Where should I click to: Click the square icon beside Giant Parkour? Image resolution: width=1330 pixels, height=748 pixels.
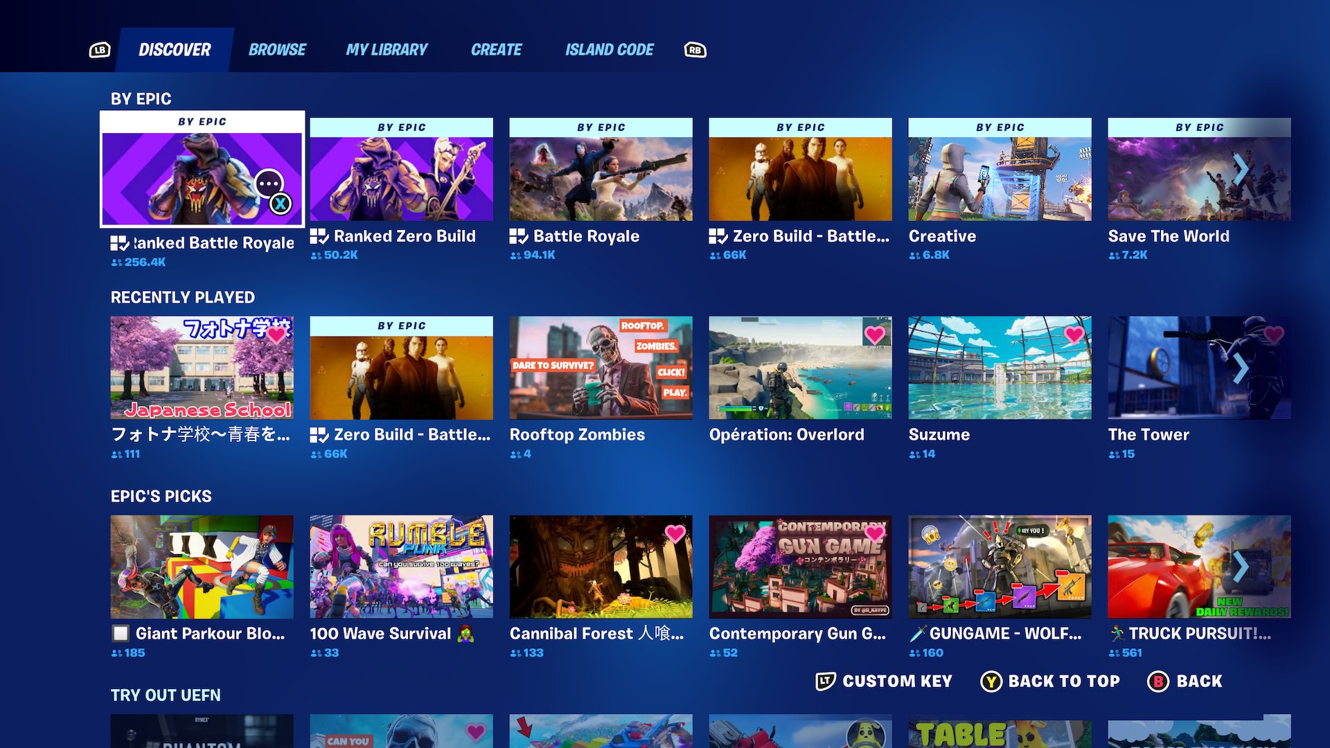[121, 634]
